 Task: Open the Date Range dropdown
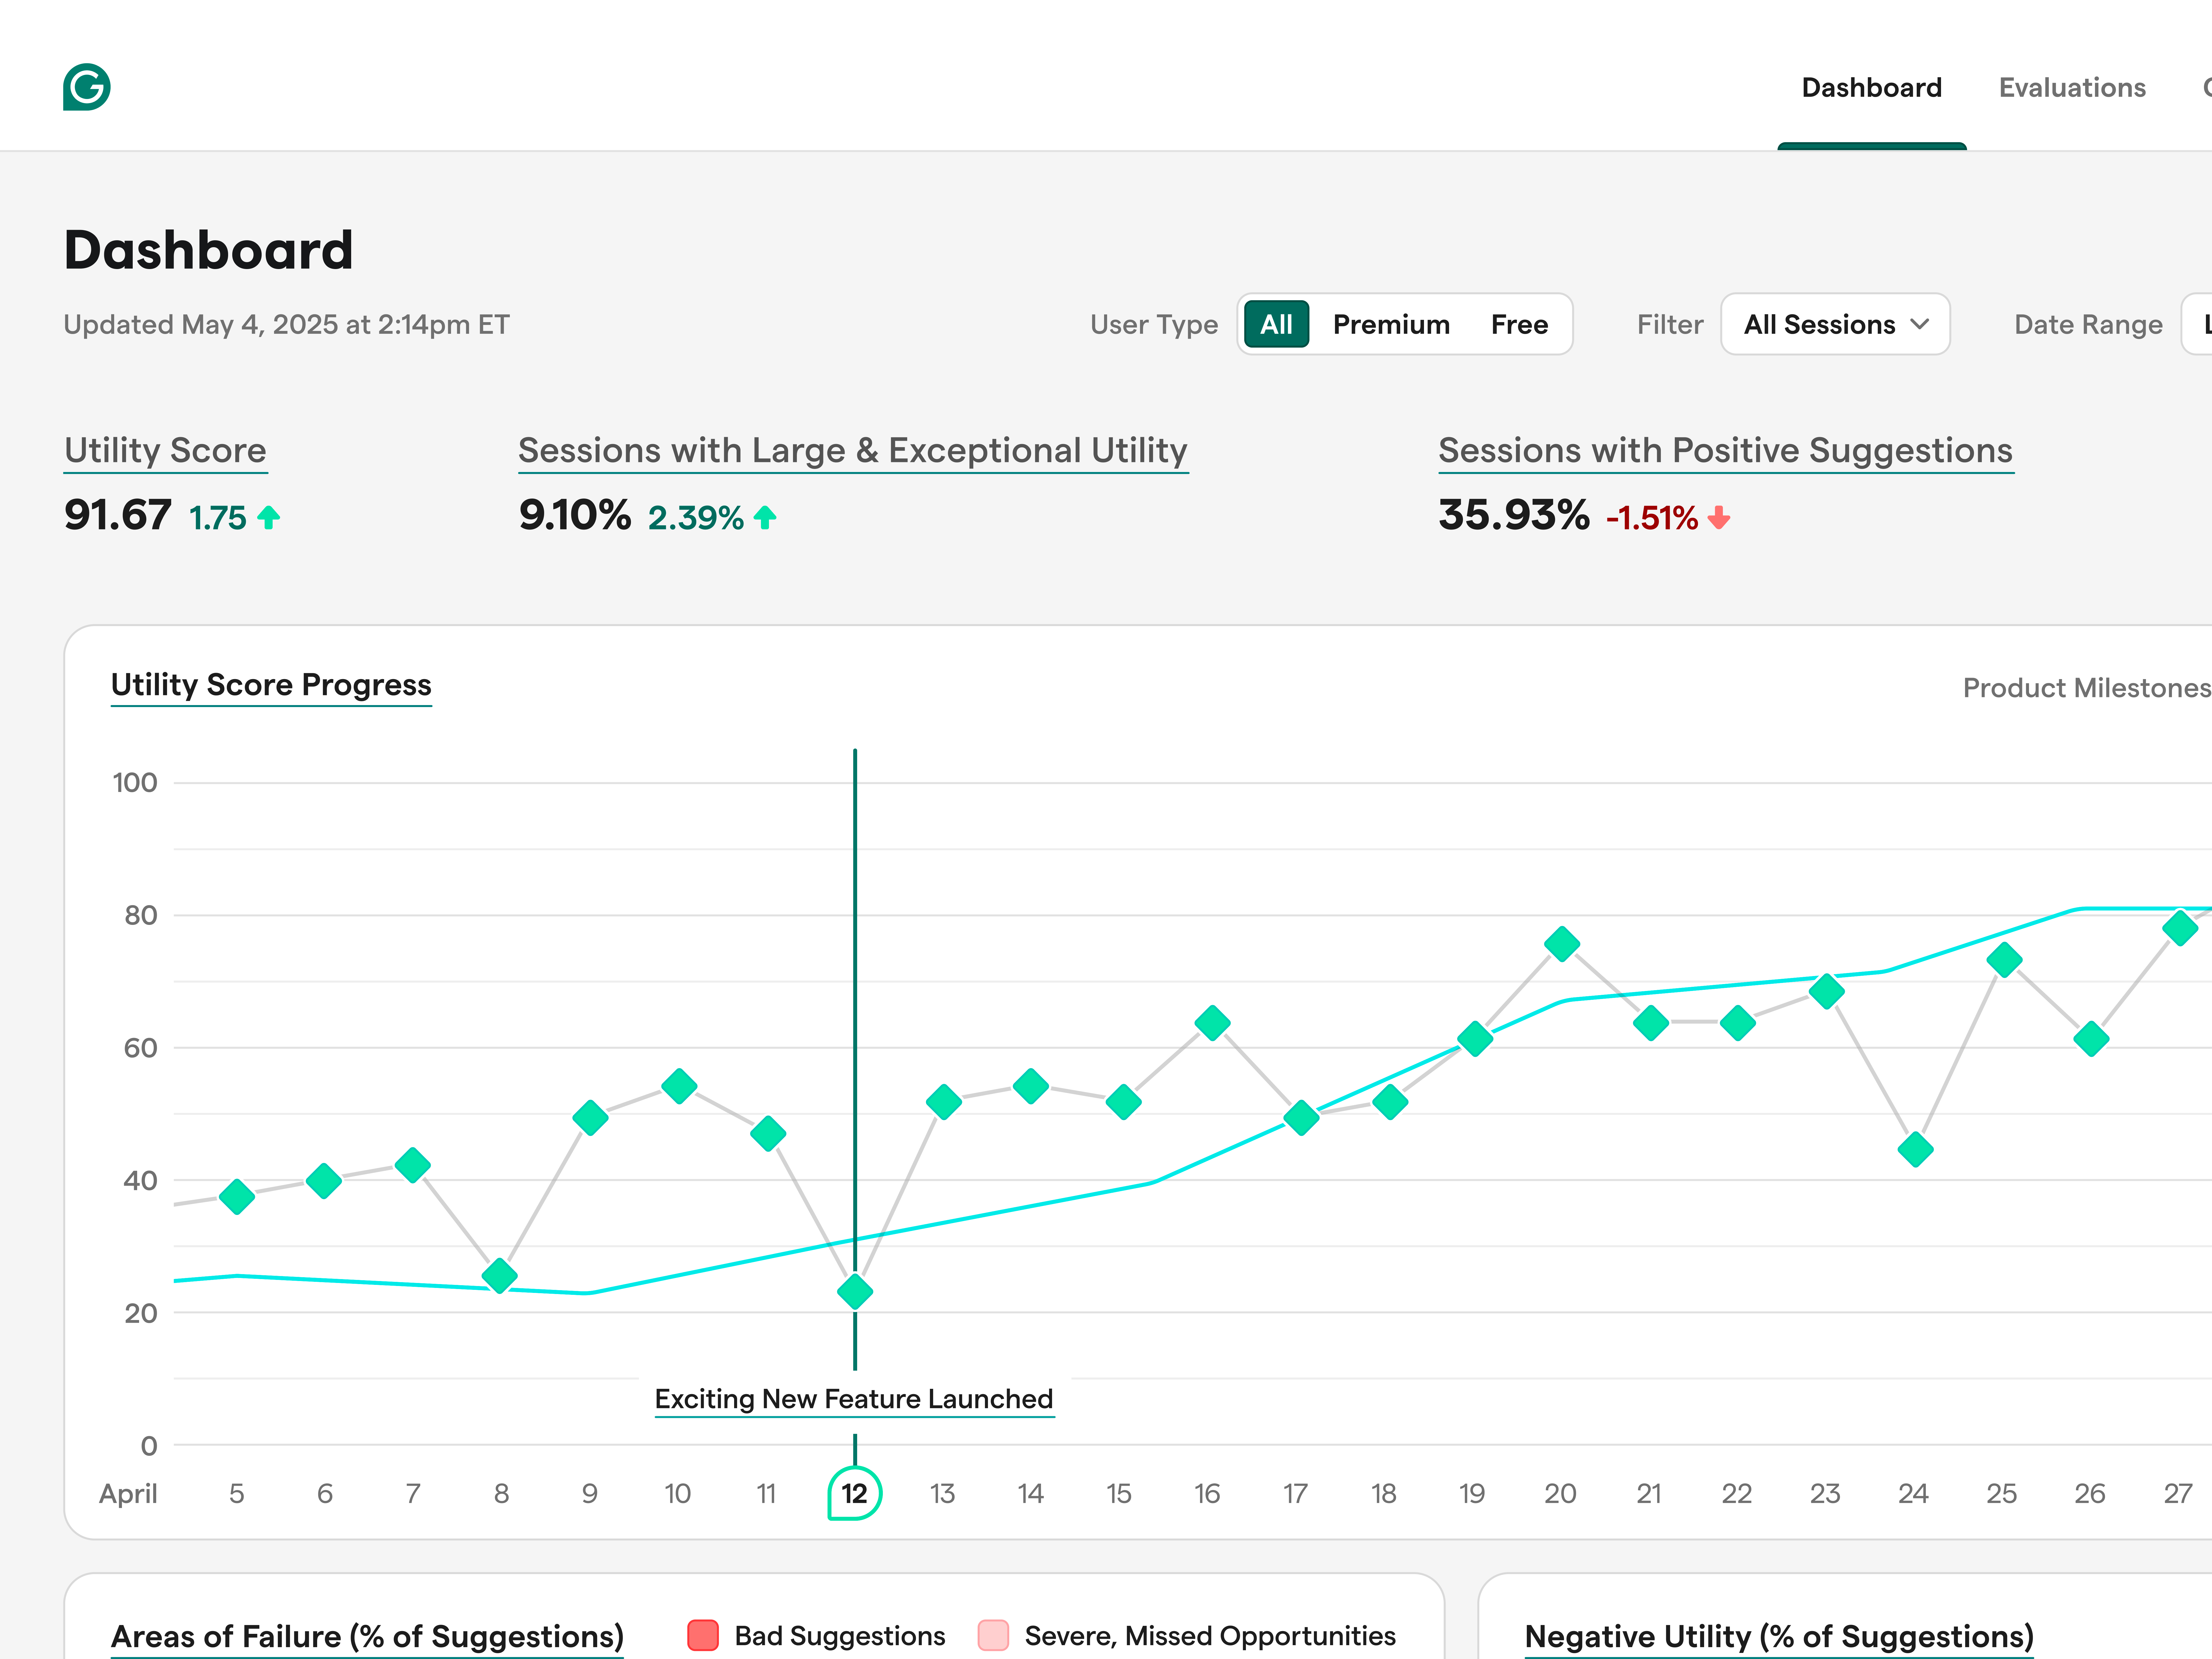2198,324
